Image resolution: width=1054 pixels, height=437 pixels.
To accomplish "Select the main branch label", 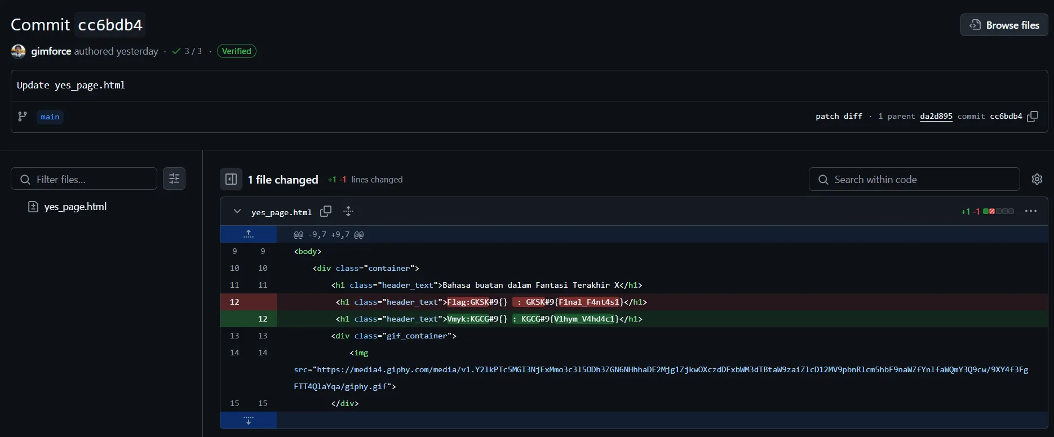I will [x=50, y=117].
